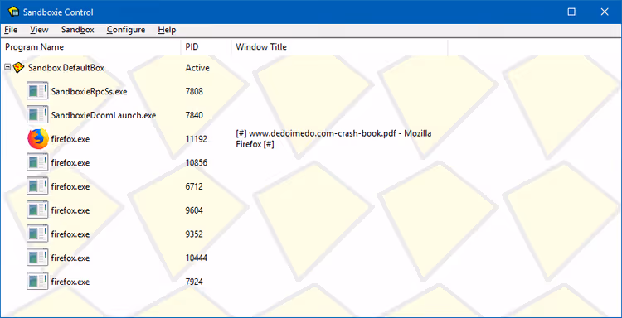Click the icon of firefox.exe PID 9604
This screenshot has height=318, width=622.
[x=37, y=210]
